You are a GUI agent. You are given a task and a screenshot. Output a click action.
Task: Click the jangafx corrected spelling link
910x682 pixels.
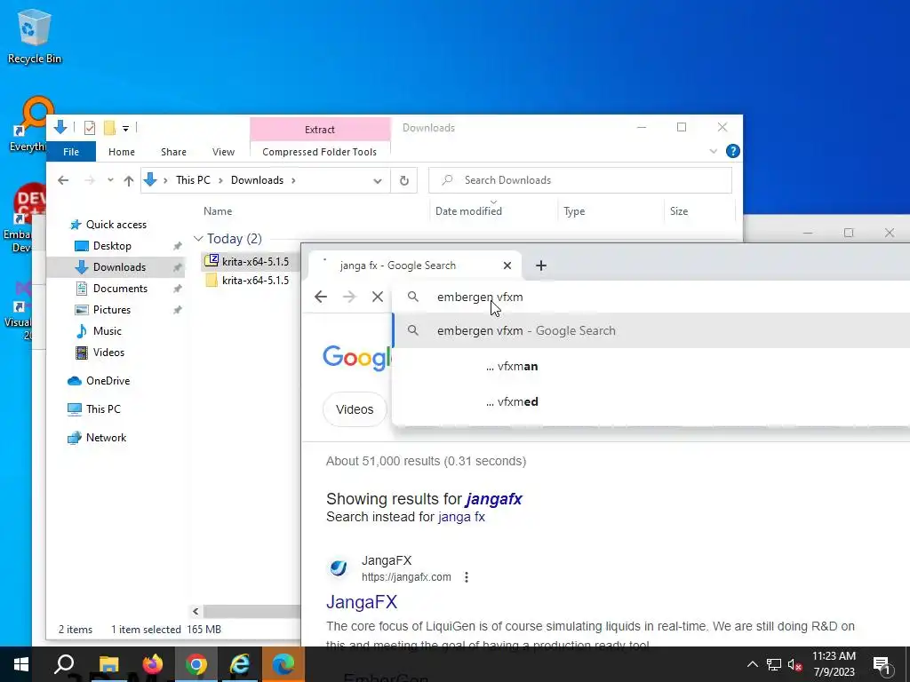tap(493, 499)
